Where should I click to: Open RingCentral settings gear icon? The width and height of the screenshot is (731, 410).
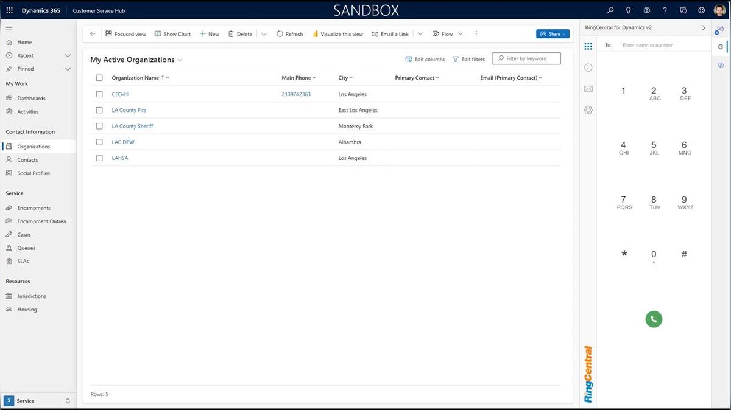tap(588, 110)
